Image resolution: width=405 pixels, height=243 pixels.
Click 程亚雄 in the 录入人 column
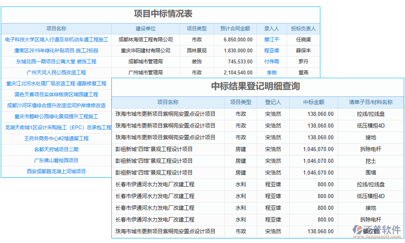[272, 50]
